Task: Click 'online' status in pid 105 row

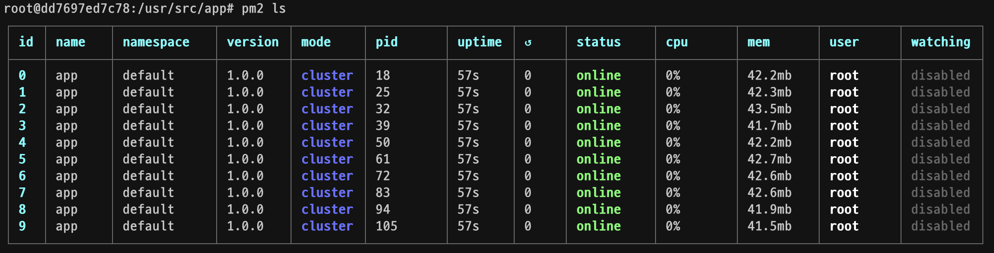Action: coord(599,226)
